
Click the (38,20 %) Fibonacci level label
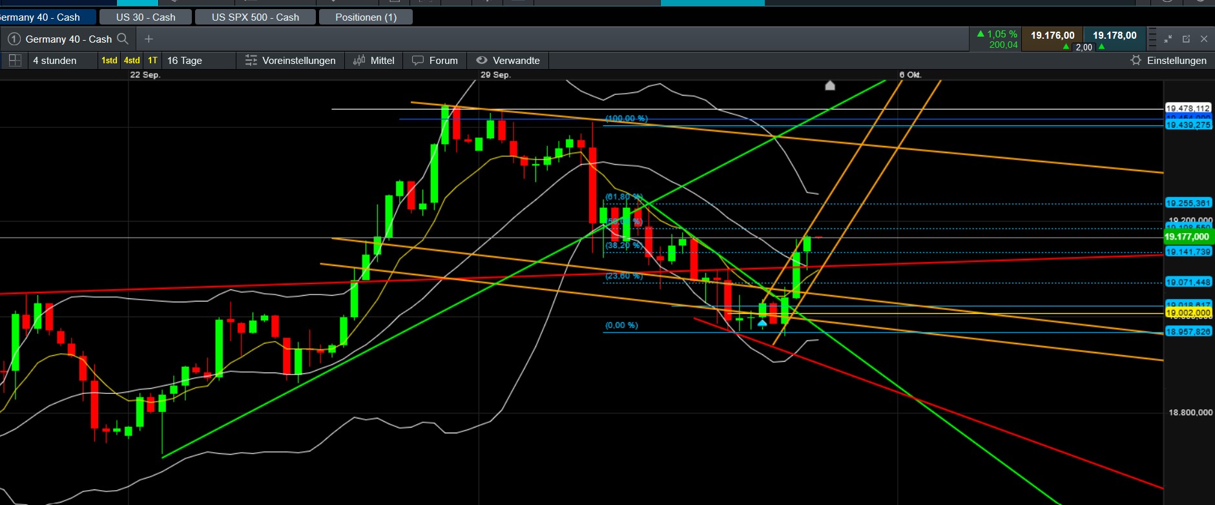pyautogui.click(x=623, y=245)
